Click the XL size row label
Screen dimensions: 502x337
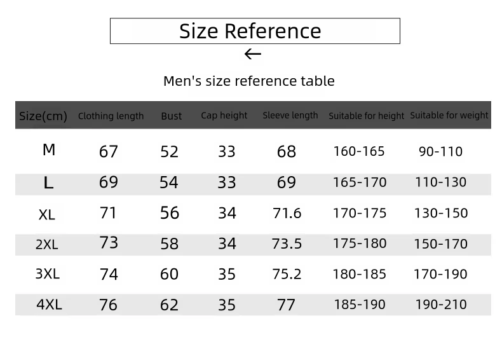tap(47, 214)
